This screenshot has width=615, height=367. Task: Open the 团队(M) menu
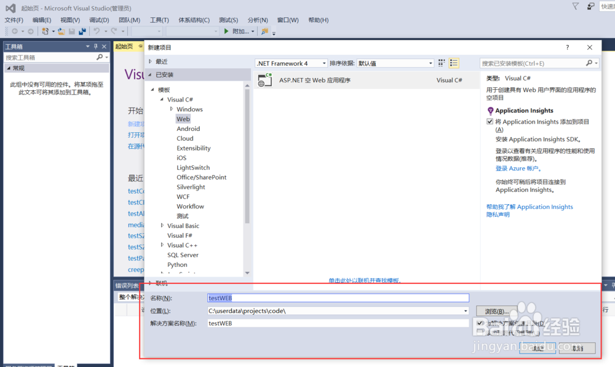click(x=129, y=20)
